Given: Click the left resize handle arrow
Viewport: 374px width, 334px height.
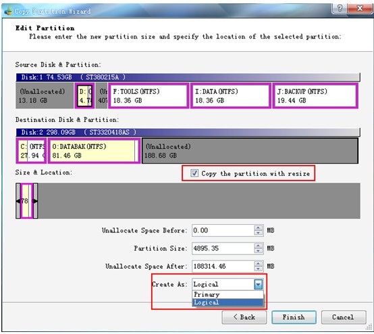Looking at the screenshot, I should coord(18,201).
